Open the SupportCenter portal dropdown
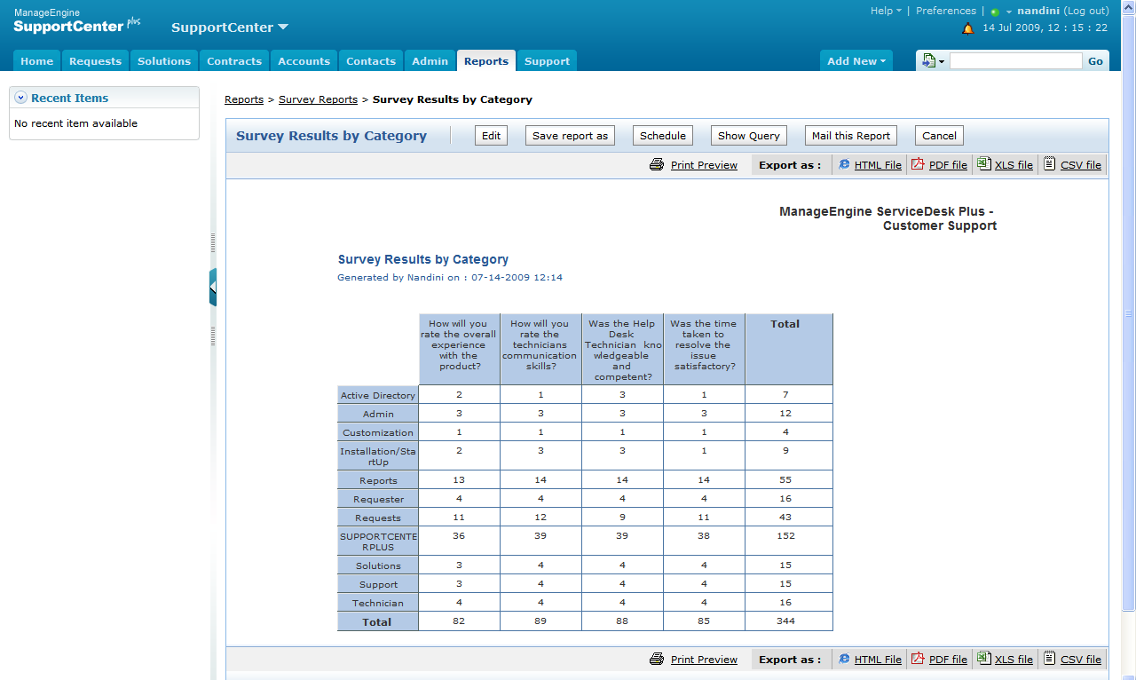1136x680 pixels. point(229,28)
